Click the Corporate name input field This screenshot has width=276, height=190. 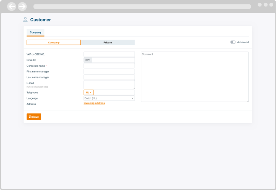point(109,66)
